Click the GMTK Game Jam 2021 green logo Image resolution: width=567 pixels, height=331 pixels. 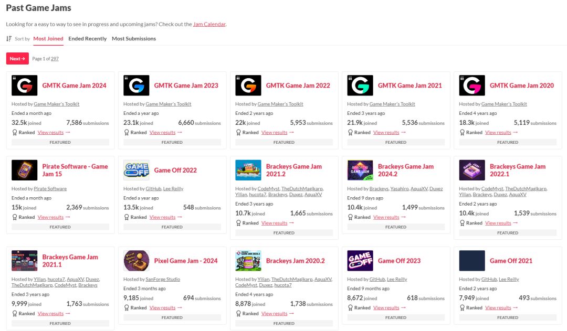[x=360, y=86]
